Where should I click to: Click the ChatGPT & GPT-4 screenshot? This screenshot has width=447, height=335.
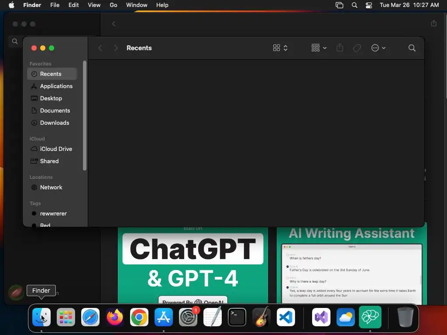point(193,265)
